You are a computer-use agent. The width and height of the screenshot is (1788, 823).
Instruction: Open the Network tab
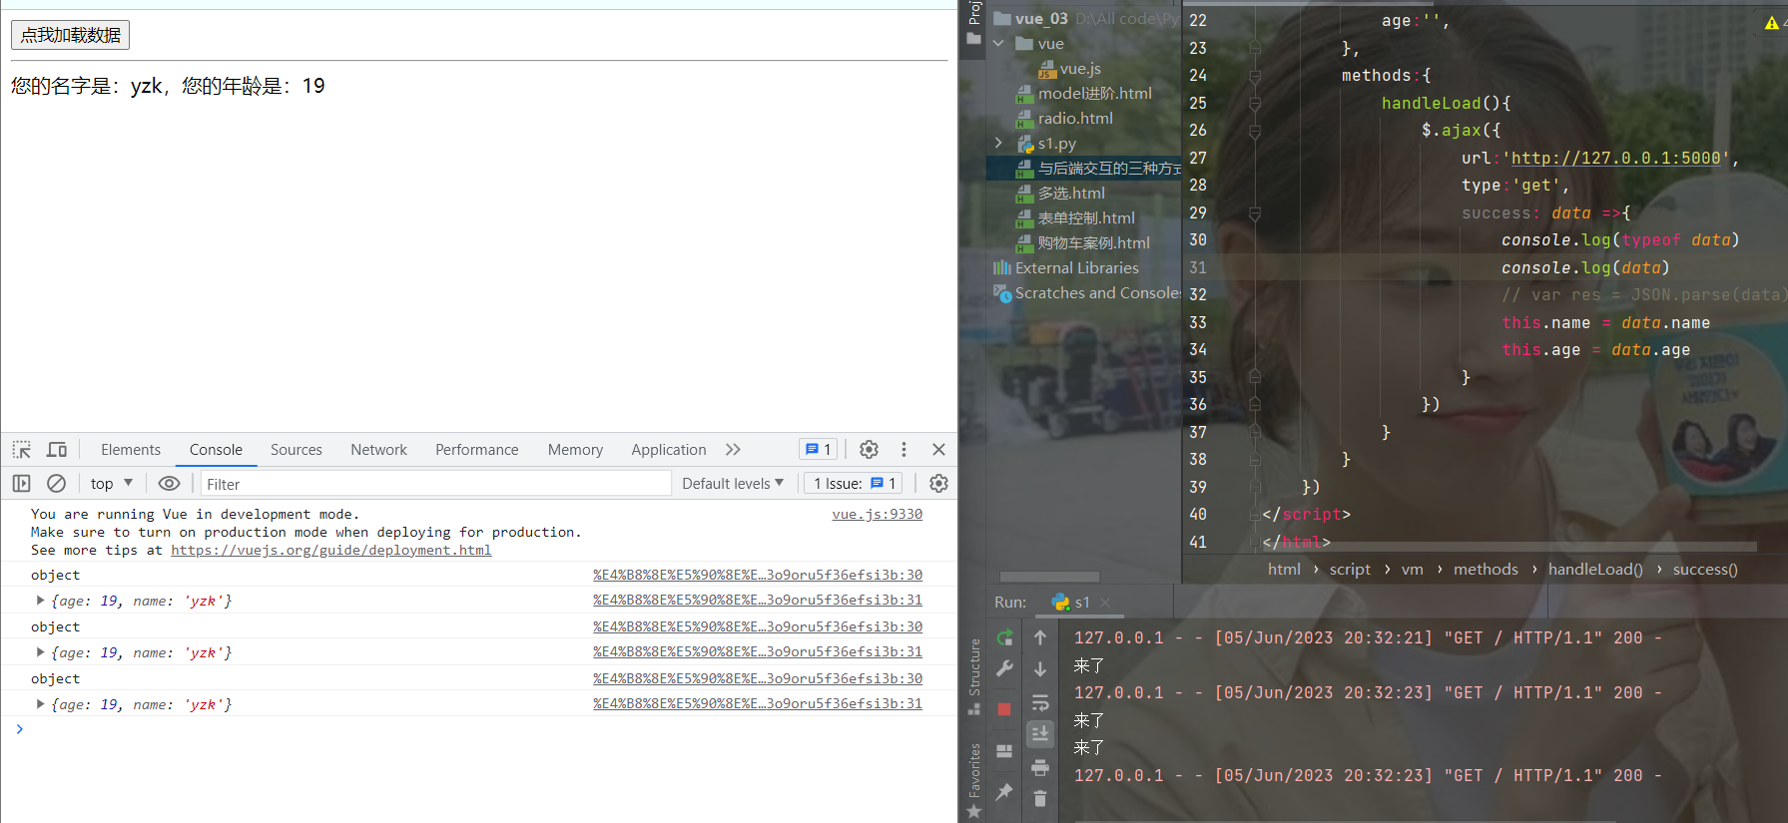(378, 450)
